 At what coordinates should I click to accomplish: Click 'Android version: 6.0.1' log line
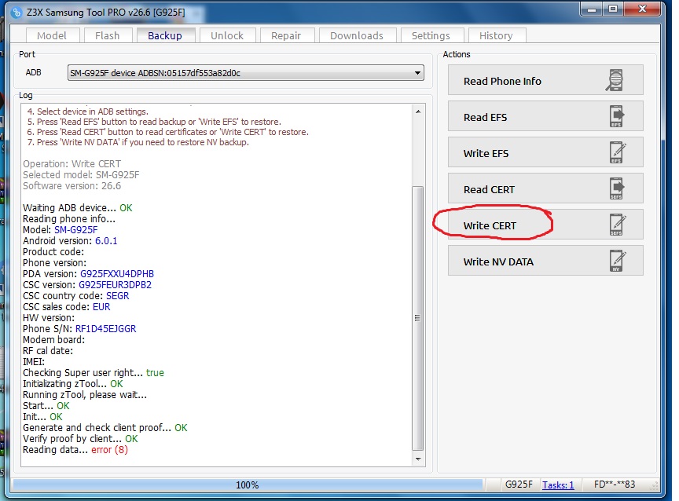coord(70,241)
